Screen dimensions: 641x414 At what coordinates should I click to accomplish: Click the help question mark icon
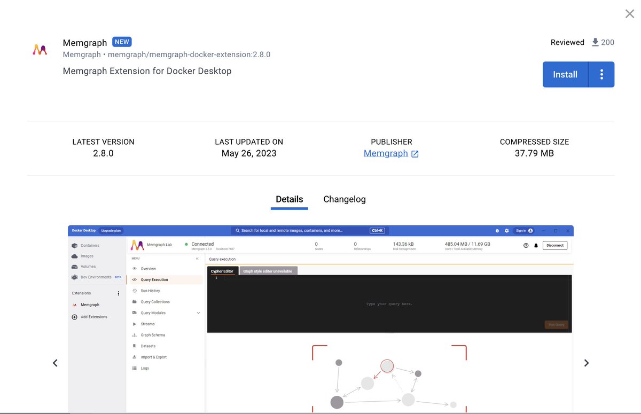526,246
